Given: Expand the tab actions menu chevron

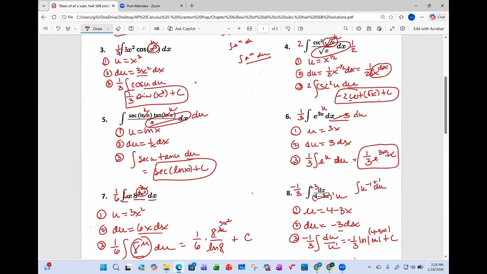Looking at the screenshot, I should coord(44,6).
